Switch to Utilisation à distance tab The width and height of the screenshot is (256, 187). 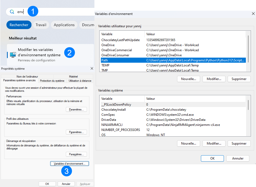tap(80, 81)
